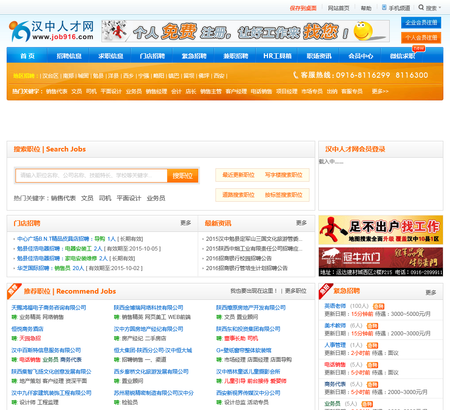Viewport: 450px width, 410px height.
Task: Open the 冠牛木门 advertisement banner
Action: click(380, 262)
